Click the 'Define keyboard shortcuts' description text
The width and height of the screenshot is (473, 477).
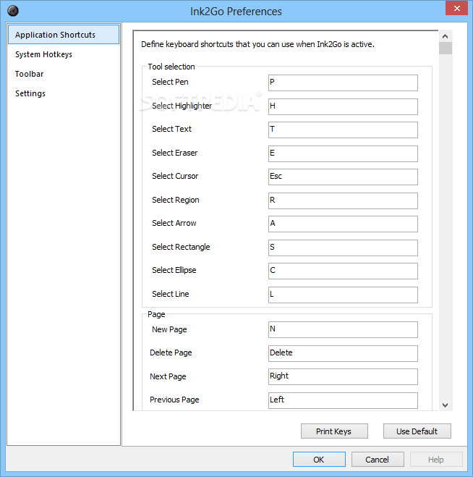257,44
